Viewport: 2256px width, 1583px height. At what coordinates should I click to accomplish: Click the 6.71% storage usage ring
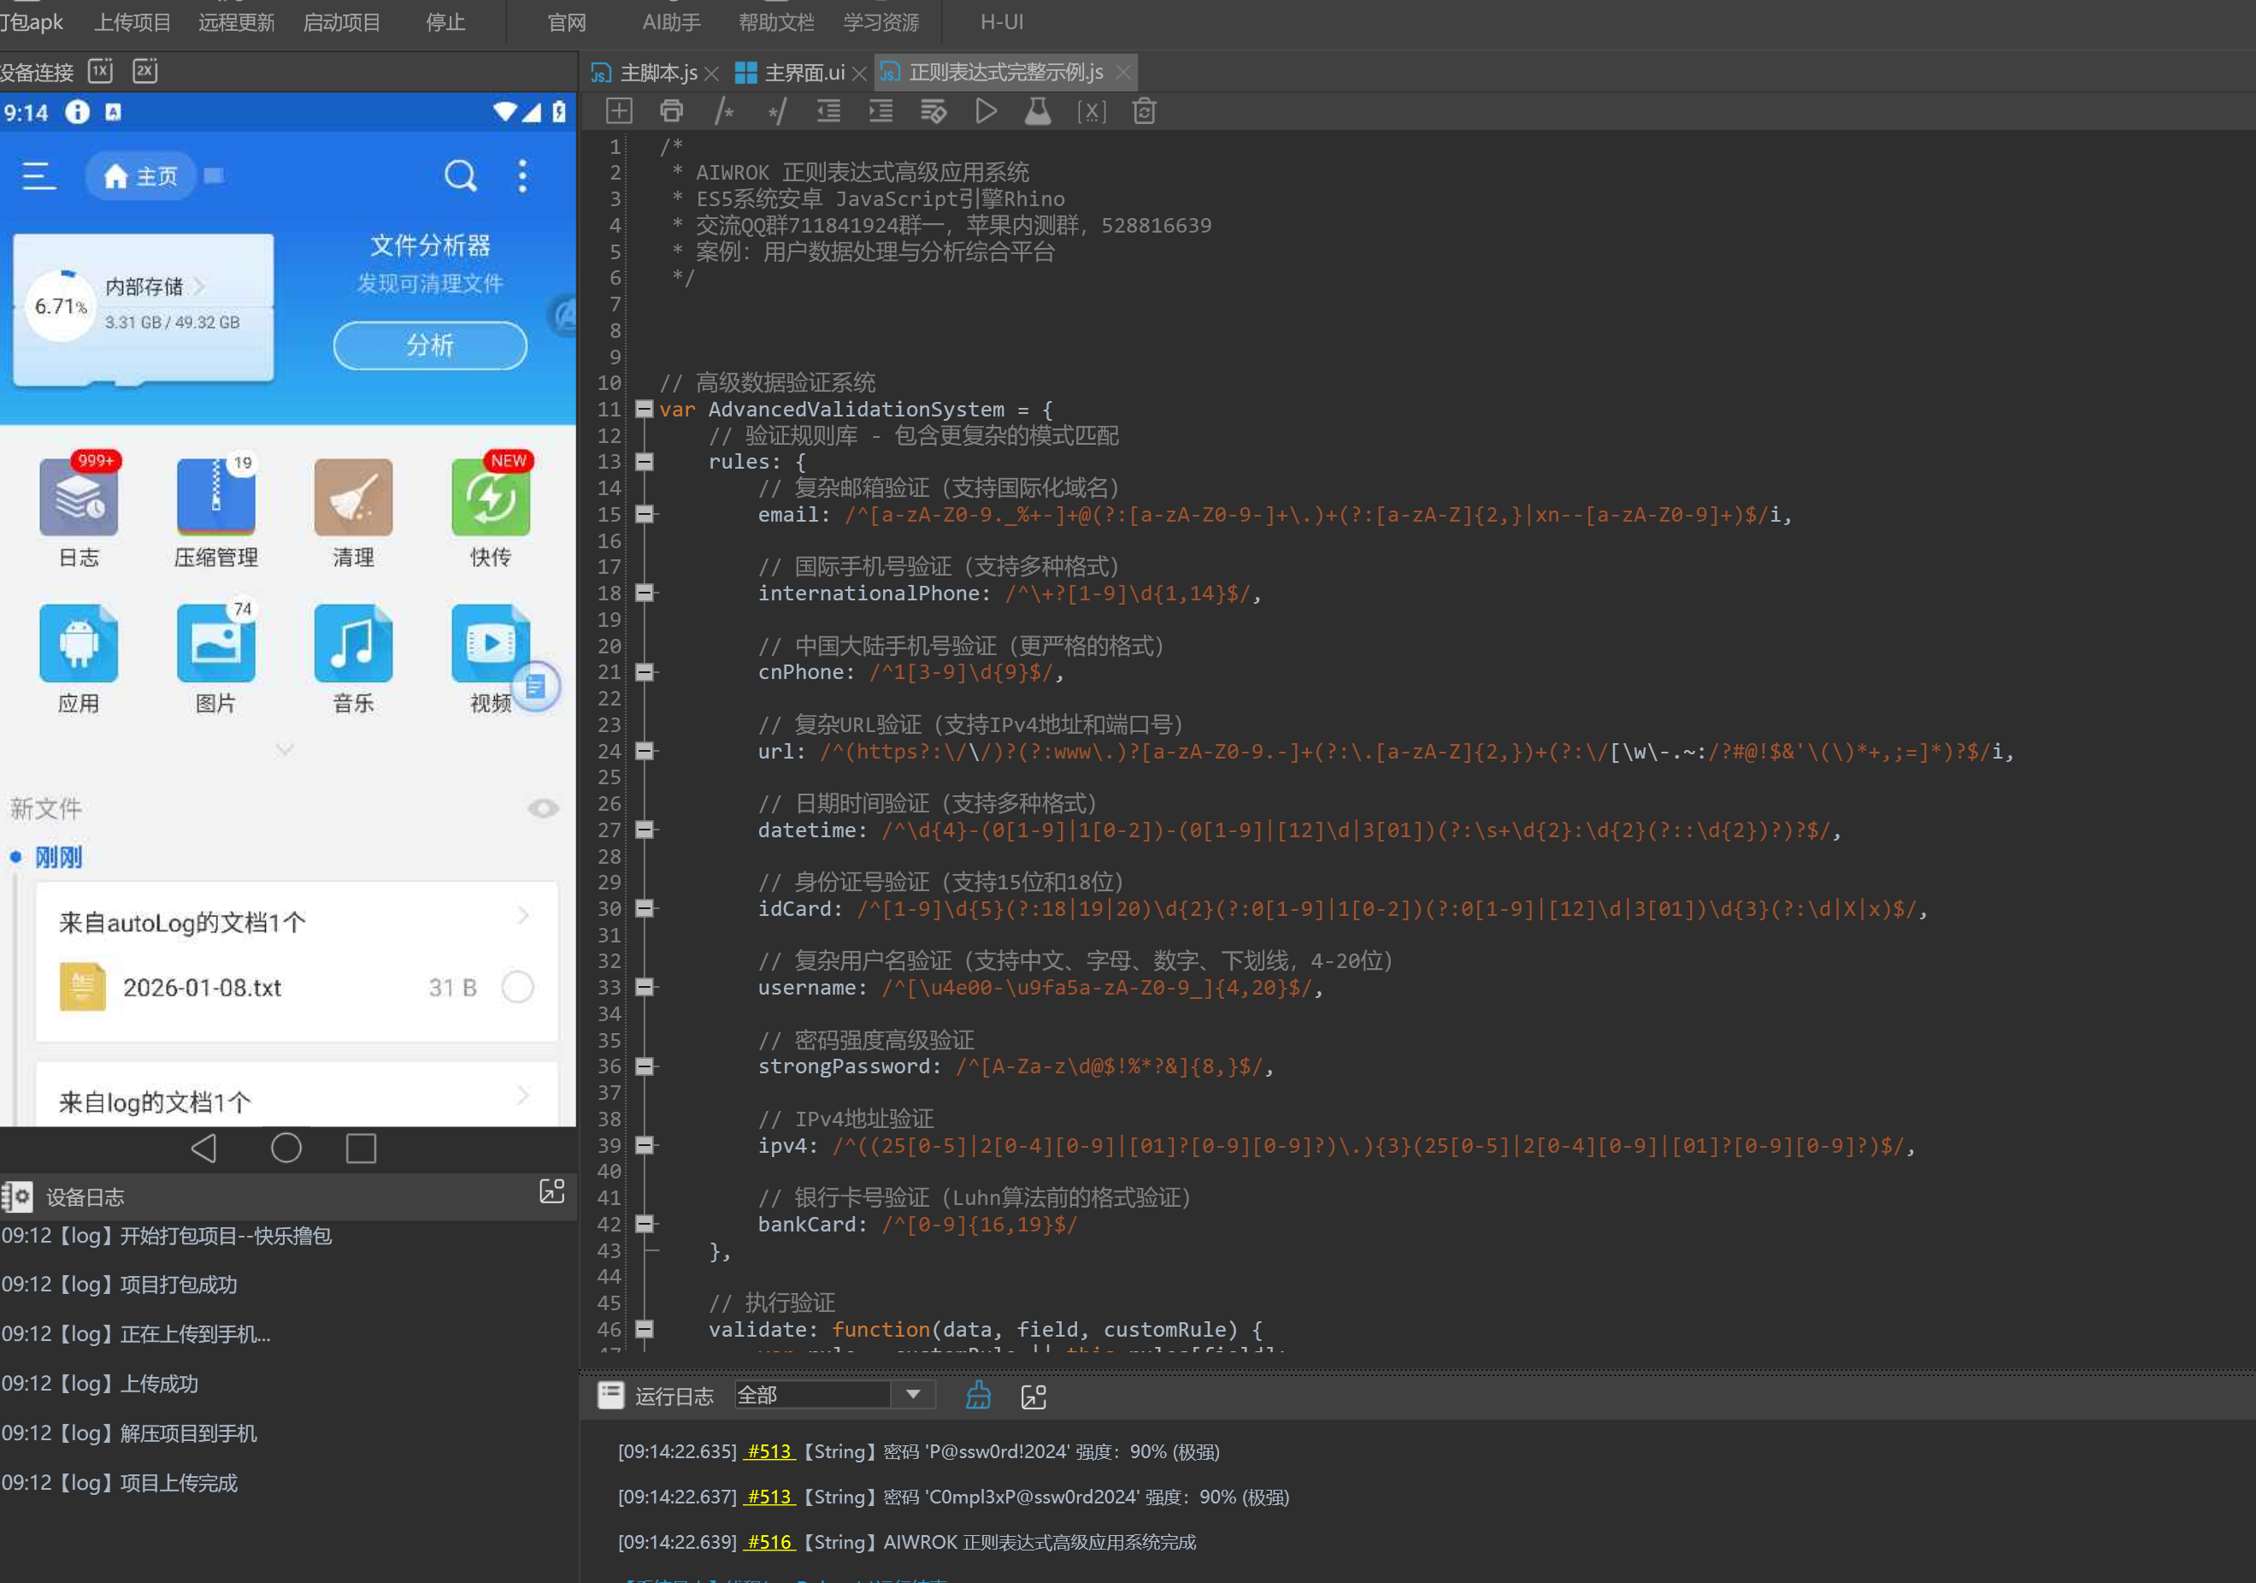[61, 307]
